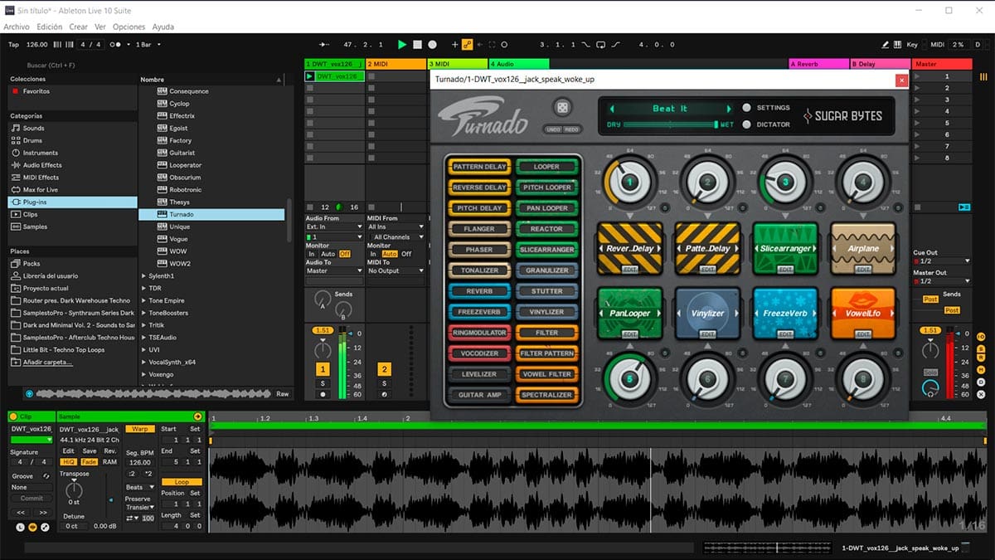
Task: Open the Audio From Ext. In dropdown
Action: pos(333,226)
